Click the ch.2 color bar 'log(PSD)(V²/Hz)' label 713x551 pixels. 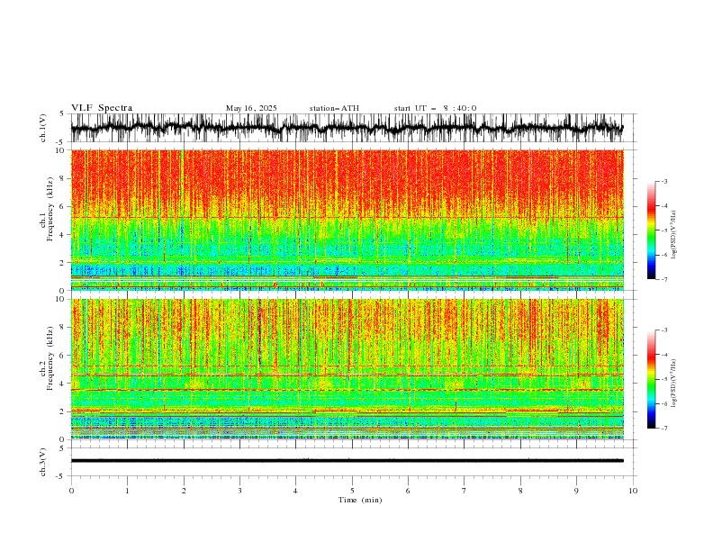[x=674, y=384]
